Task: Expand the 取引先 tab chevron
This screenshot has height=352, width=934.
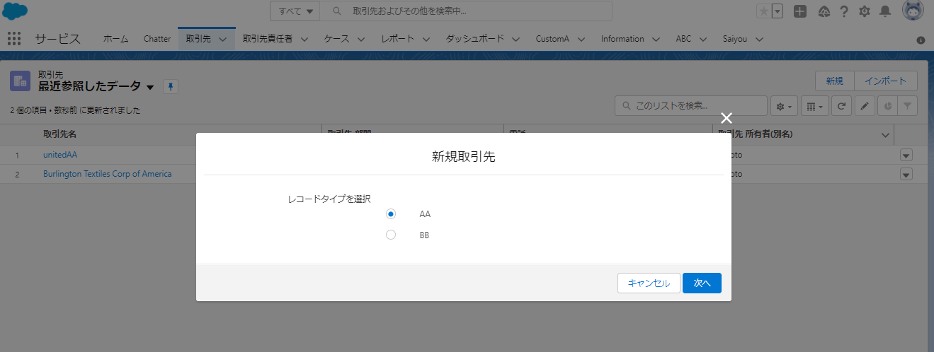Action: (223, 40)
